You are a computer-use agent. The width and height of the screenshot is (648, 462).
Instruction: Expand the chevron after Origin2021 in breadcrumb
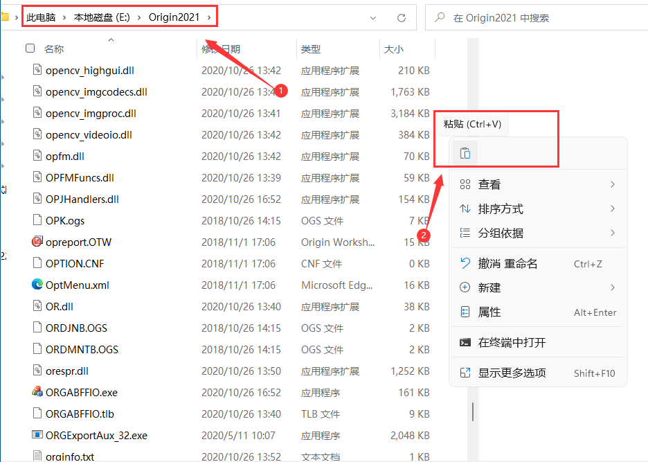(x=209, y=17)
